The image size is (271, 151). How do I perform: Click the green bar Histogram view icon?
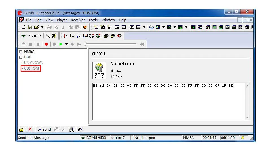(x=180, y=27)
